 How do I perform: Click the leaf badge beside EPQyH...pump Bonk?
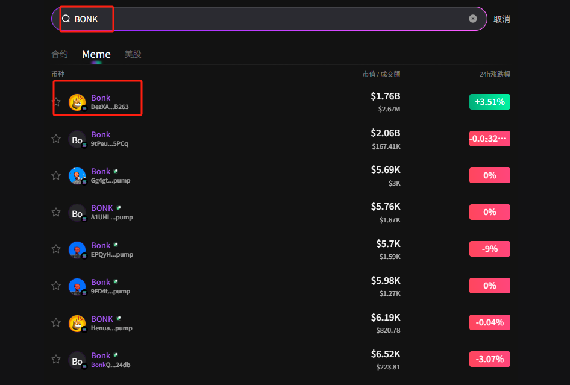pyautogui.click(x=116, y=245)
